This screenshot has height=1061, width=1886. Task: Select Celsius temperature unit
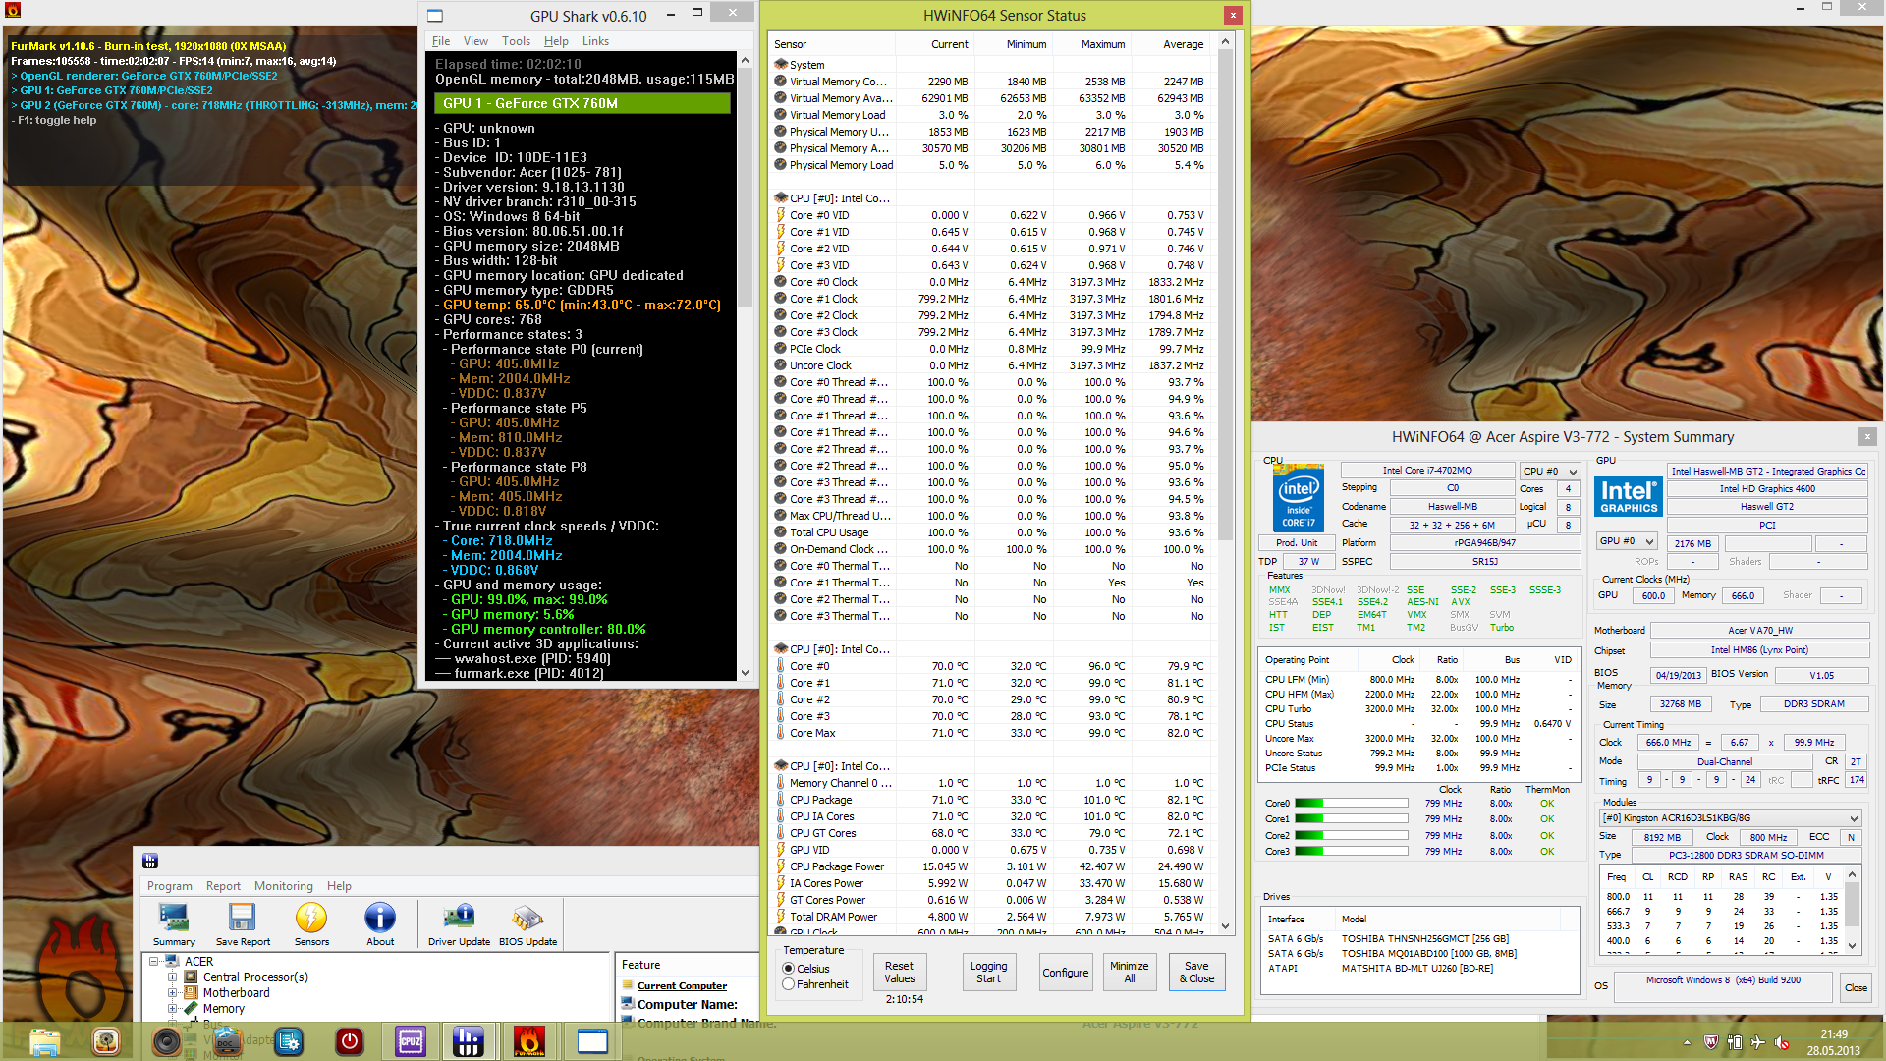(789, 969)
